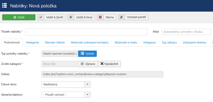Viewport: 213px width, 102px height.
Task: Focus the Alias input field
Action: [186, 32]
